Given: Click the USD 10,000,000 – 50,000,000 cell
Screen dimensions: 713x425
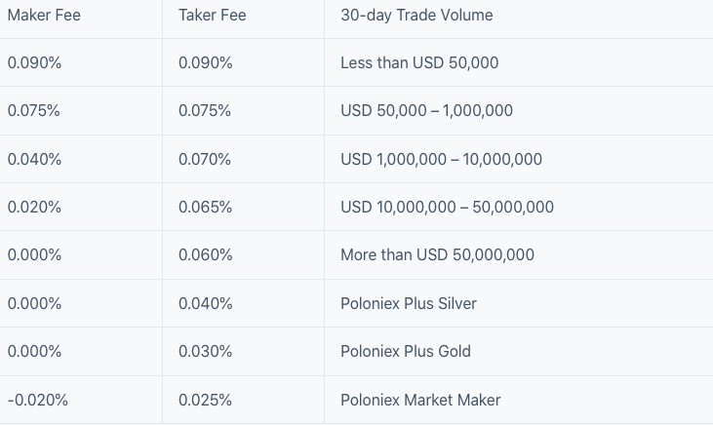Looking at the screenshot, I should coord(447,207).
